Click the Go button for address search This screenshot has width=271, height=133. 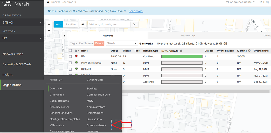135,24
